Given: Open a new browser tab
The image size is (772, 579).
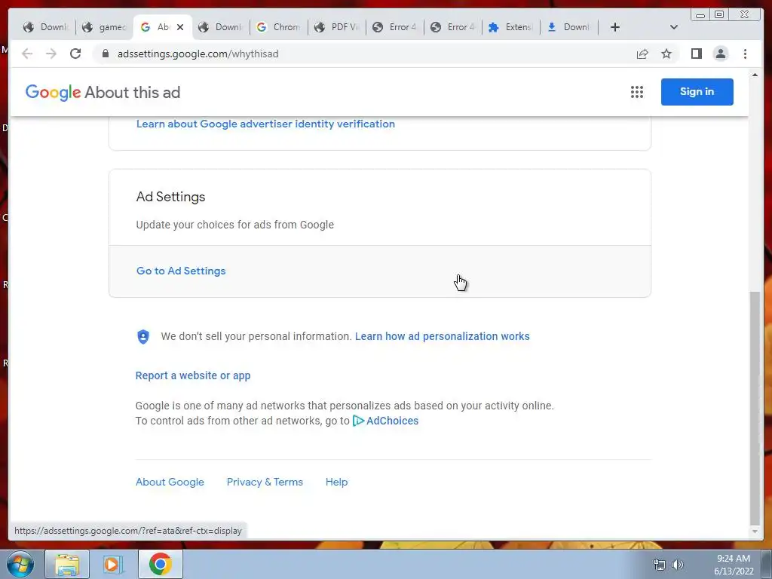Looking at the screenshot, I should 615,27.
